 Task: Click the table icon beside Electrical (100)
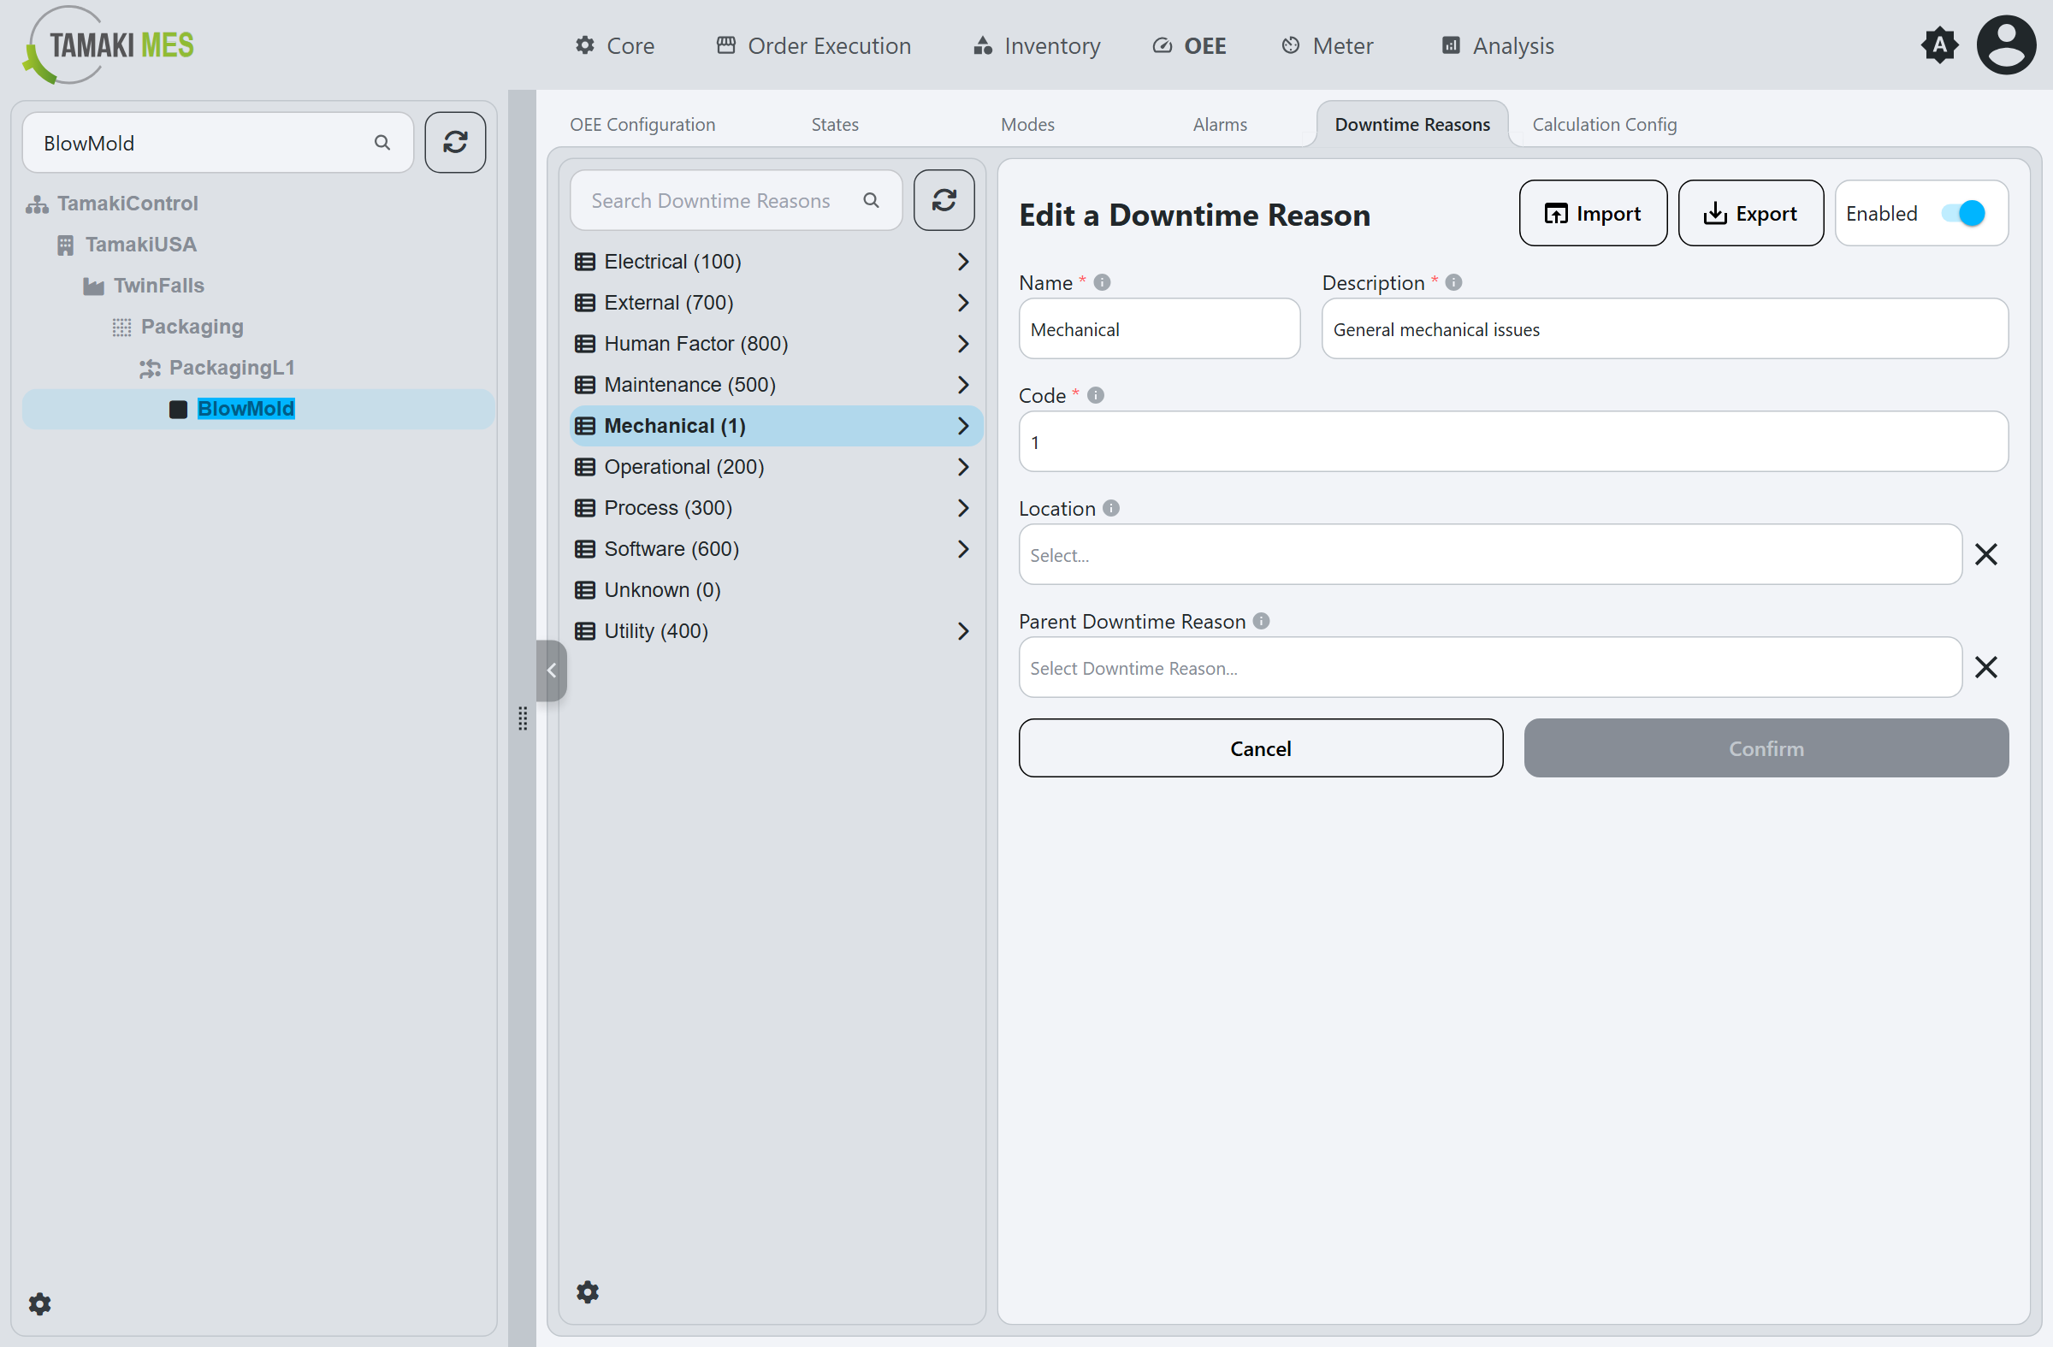click(585, 262)
